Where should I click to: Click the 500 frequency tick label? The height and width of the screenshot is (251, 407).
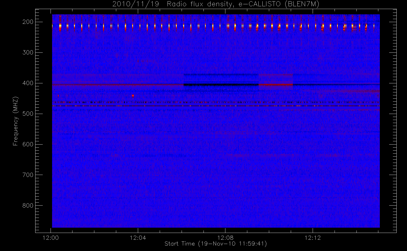point(28,114)
